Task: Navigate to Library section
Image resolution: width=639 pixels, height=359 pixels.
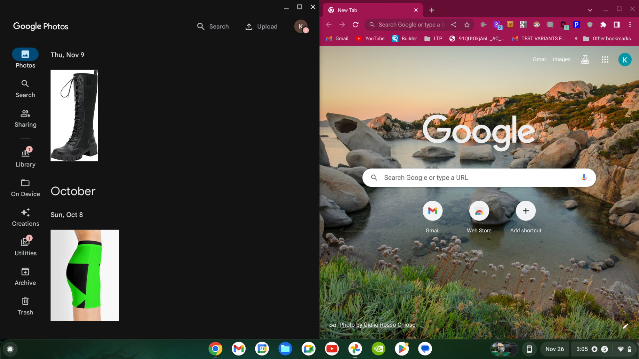Action: click(25, 156)
